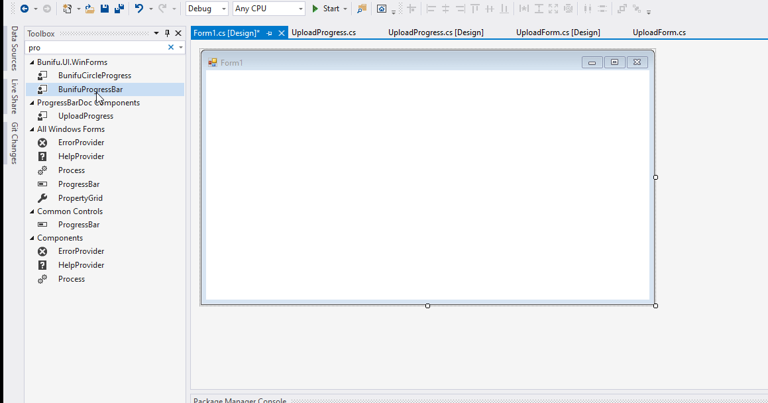
Task: Select ErrorProvider under Components group
Action: tap(105, 251)
